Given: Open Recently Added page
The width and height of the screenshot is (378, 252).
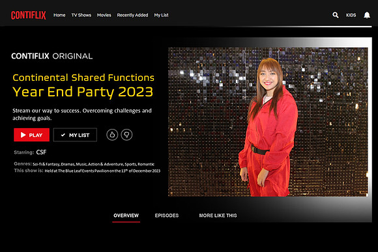Looking at the screenshot, I should (x=132, y=15).
